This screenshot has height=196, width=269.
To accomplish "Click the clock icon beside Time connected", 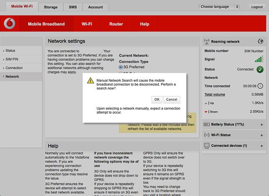I will [260, 86].
